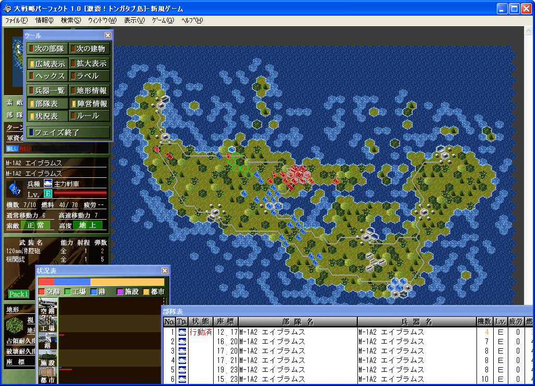Viewport: 535px width, 386px height.
Task: Sort unit table by 兵器名 column
Action: click(416, 322)
